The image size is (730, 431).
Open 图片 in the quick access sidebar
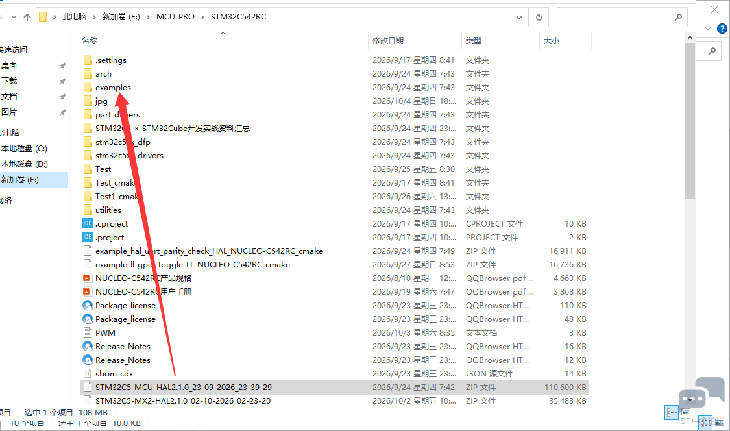click(x=9, y=112)
